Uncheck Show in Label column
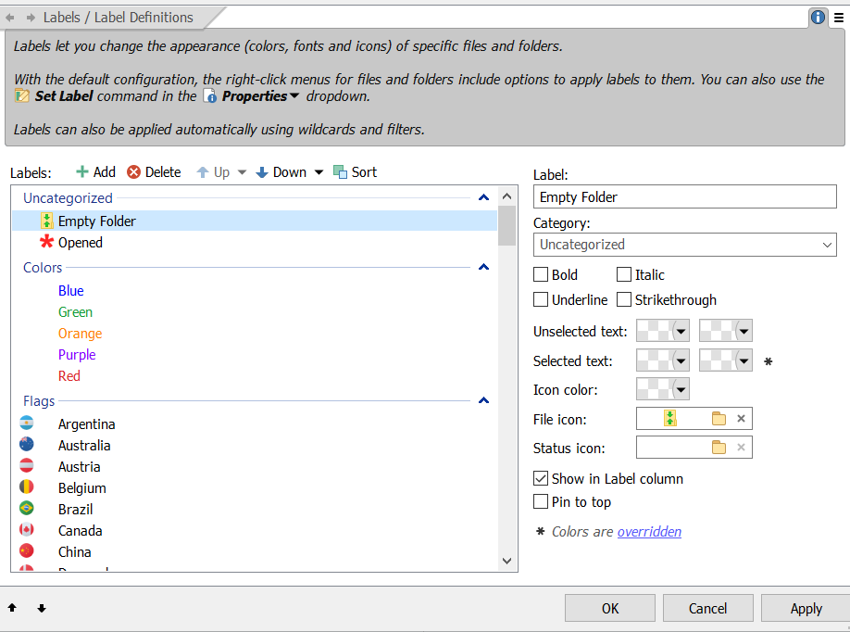Screen dimensions: 850x632 click(541, 478)
